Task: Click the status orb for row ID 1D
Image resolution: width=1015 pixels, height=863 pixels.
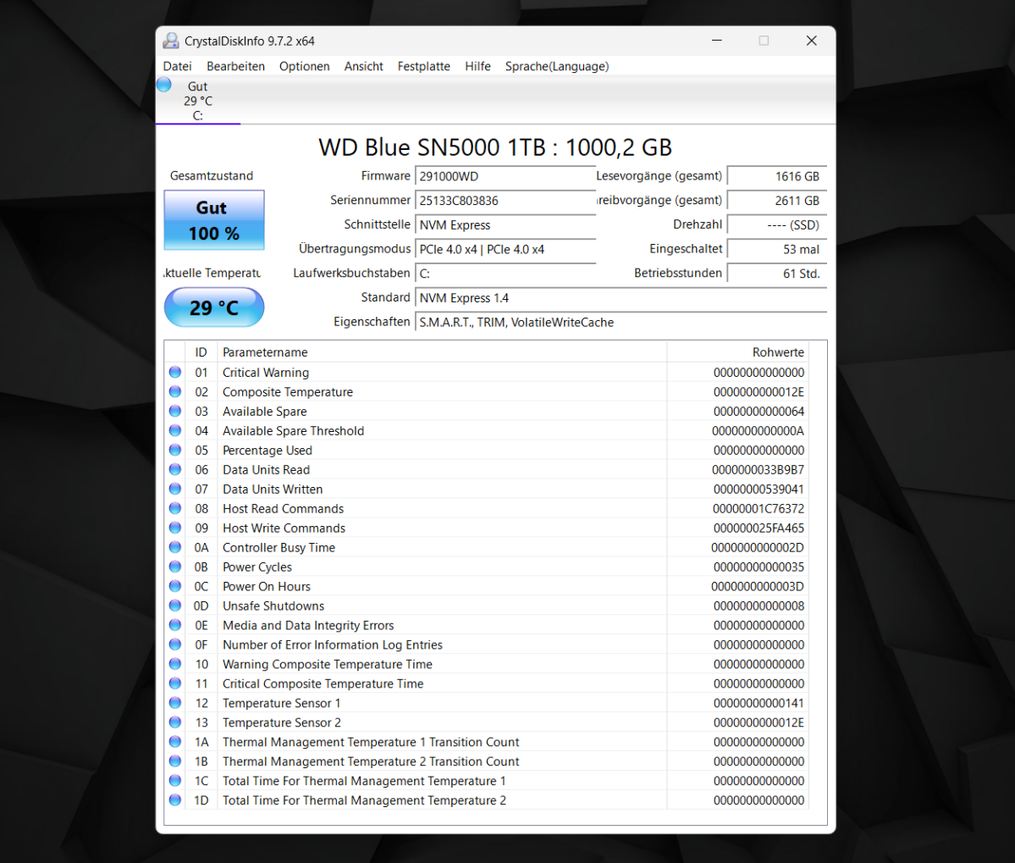Action: (174, 799)
